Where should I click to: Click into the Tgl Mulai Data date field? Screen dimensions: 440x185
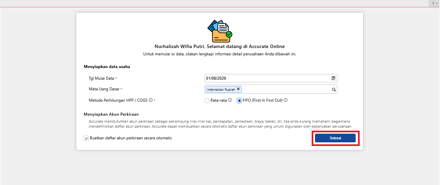point(271,78)
